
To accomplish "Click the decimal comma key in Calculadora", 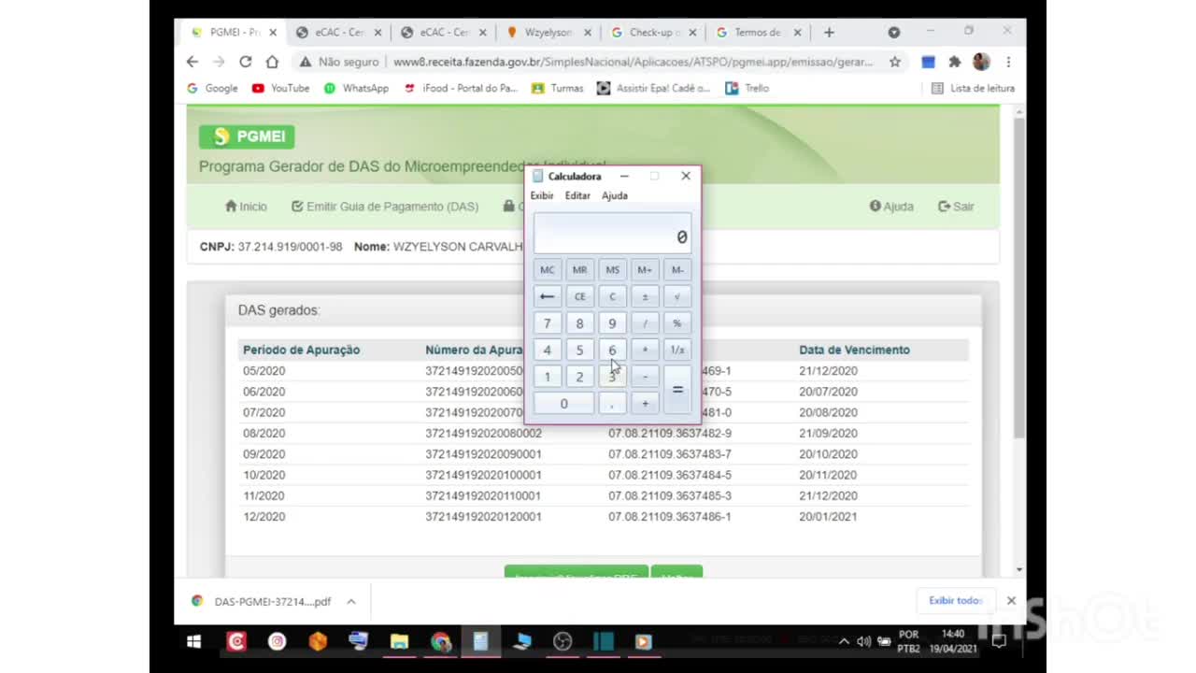I will pos(612,404).
